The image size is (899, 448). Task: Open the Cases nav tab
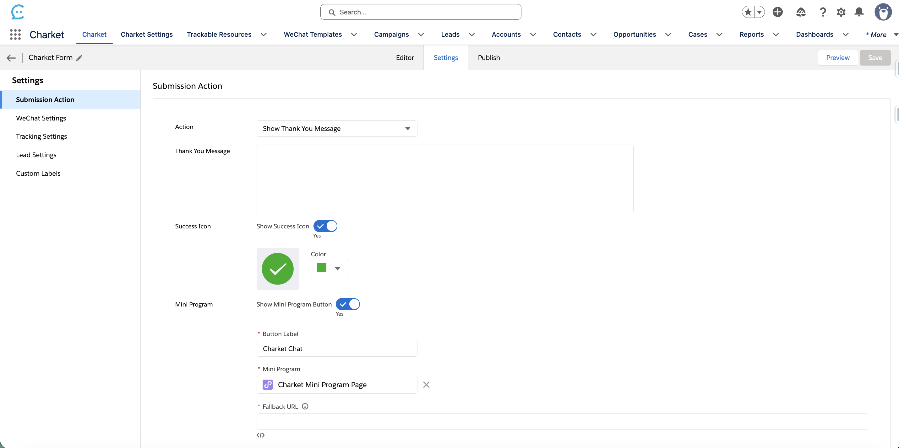pos(698,35)
